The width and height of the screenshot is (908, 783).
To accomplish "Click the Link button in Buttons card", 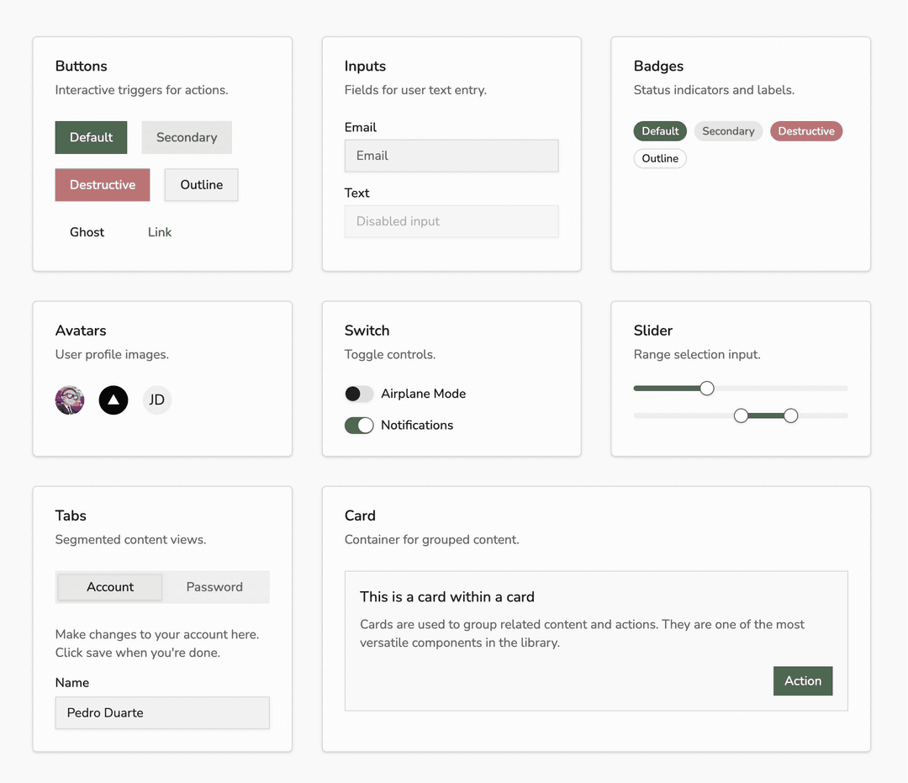I will [159, 232].
